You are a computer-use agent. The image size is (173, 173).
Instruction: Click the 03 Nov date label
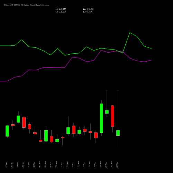coord(34,165)
